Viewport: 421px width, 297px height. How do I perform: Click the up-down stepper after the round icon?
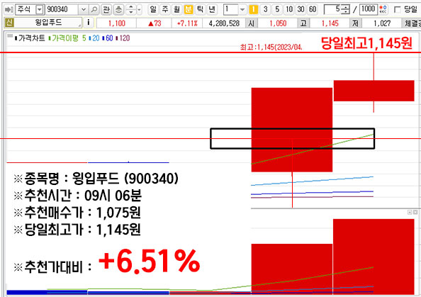[131, 10]
